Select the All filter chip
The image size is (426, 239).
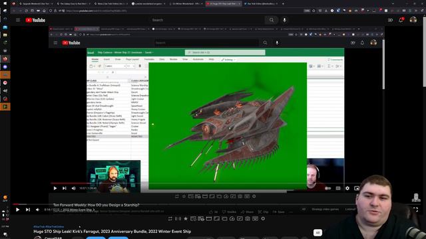click(x=318, y=232)
